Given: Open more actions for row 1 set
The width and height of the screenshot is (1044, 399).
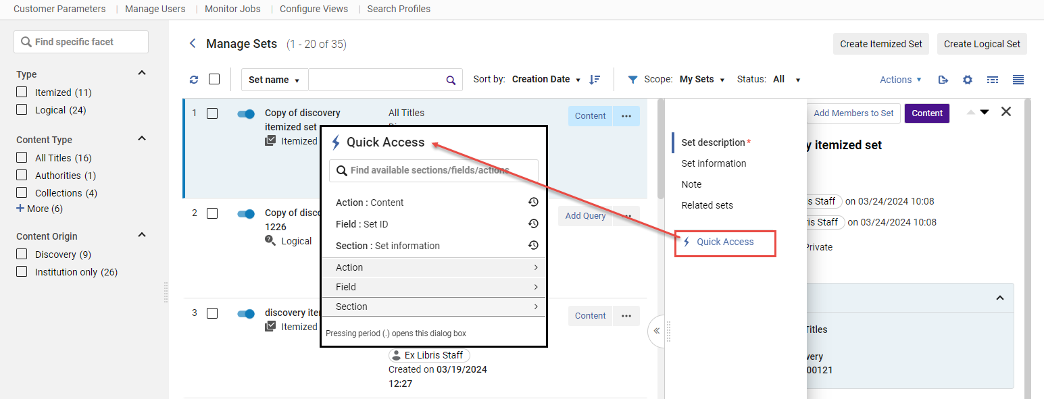Looking at the screenshot, I should click(626, 116).
